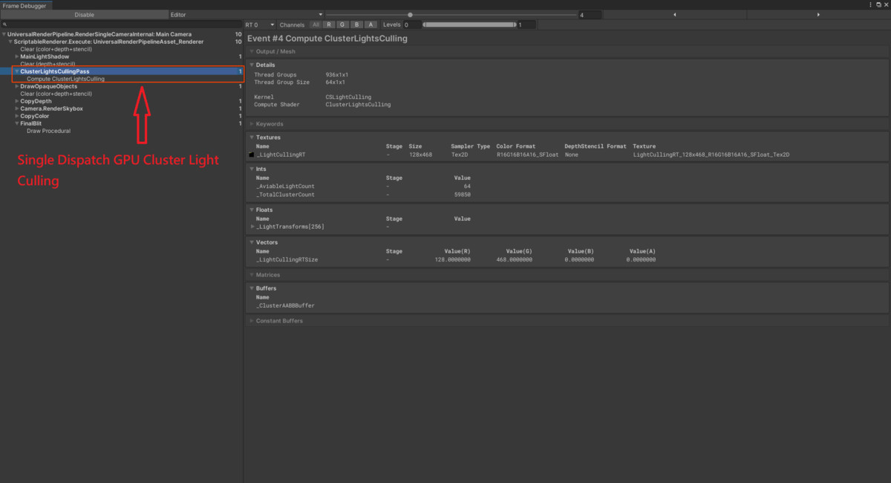Image resolution: width=891 pixels, height=483 pixels.
Task: Click the frame event slider handle
Action: click(x=410, y=15)
